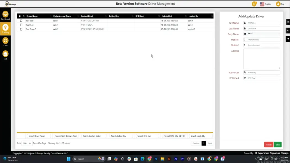Open Premiere Pro from the taskbar
This screenshot has width=290, height=163.
[182, 159]
